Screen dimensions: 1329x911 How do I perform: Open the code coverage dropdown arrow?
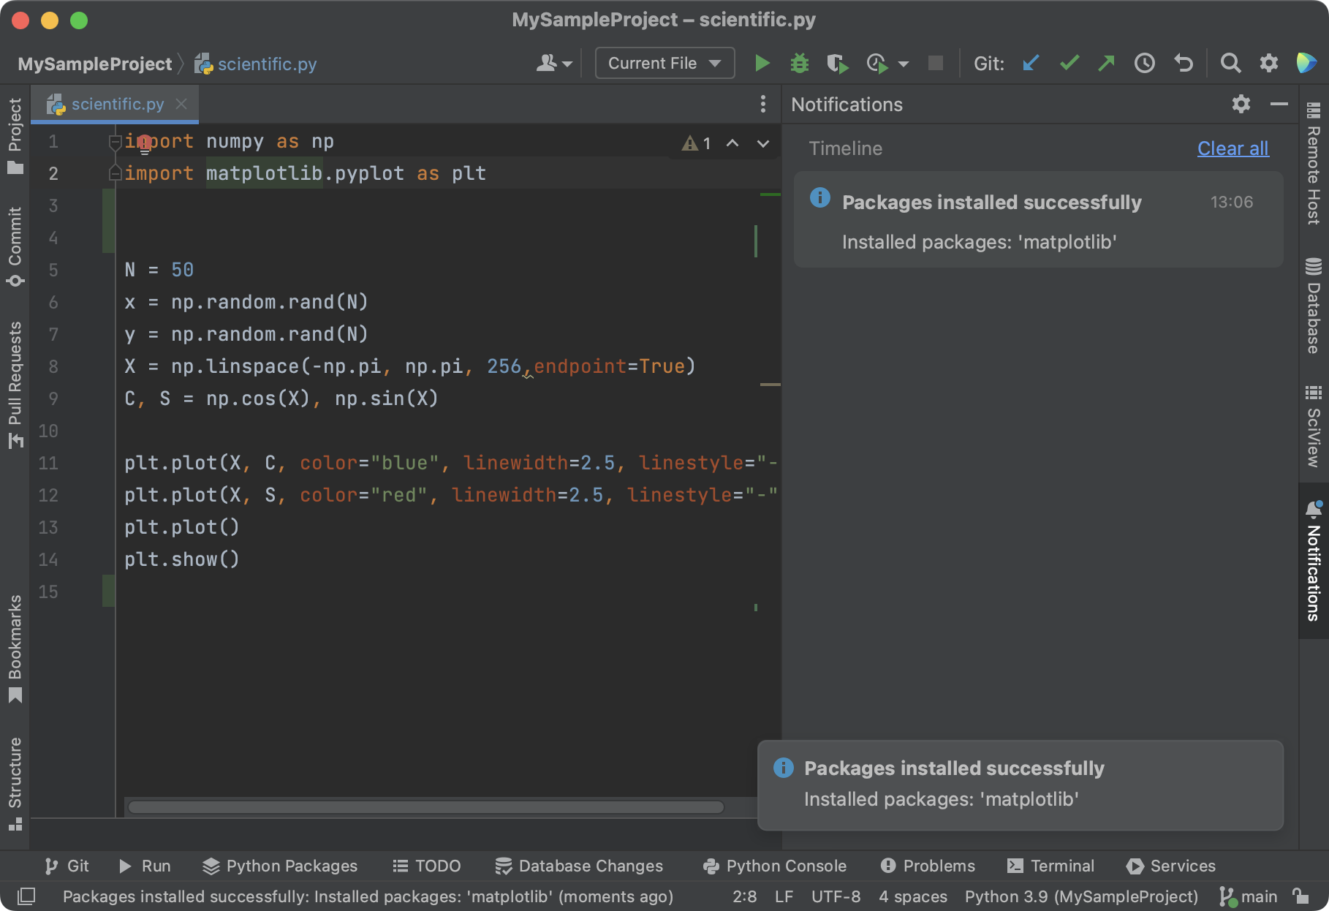905,63
